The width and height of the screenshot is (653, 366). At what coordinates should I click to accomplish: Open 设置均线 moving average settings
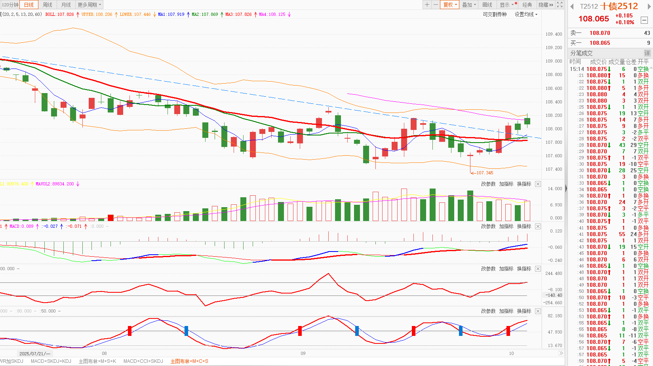(526, 14)
